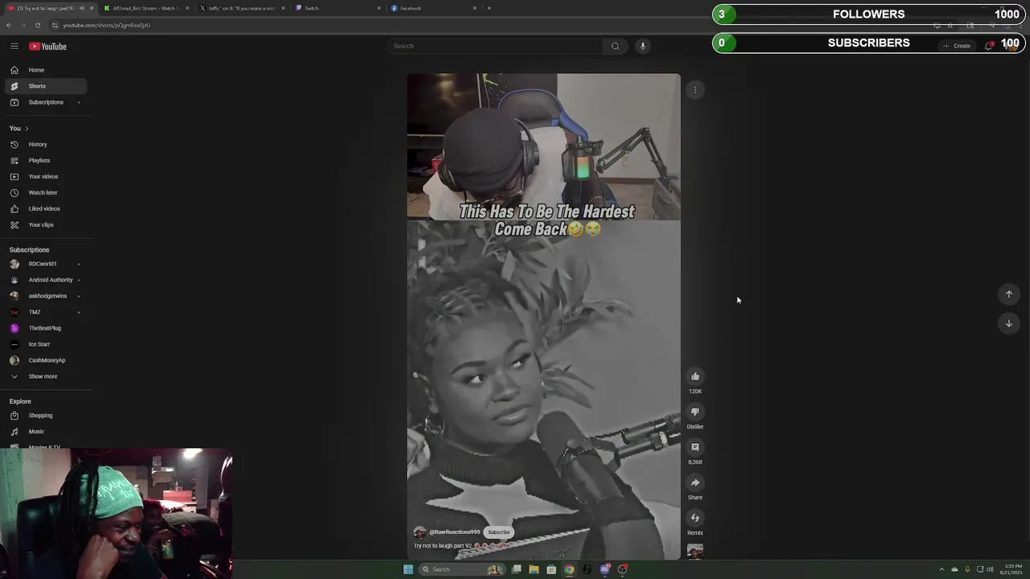Switch to the AfDread_Briz Stream tab

(x=146, y=8)
